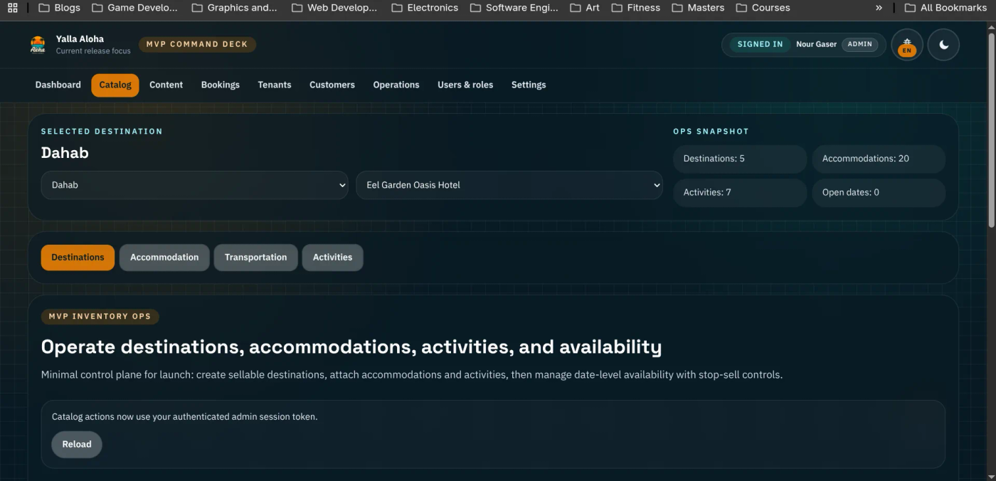Click the OPS SNAPSHOT label
Image resolution: width=996 pixels, height=481 pixels.
click(711, 132)
